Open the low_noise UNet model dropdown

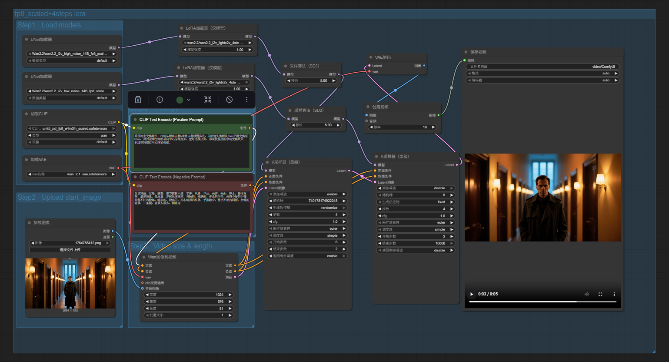(72, 91)
